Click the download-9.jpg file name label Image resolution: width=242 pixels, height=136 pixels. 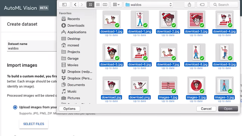point(224,64)
